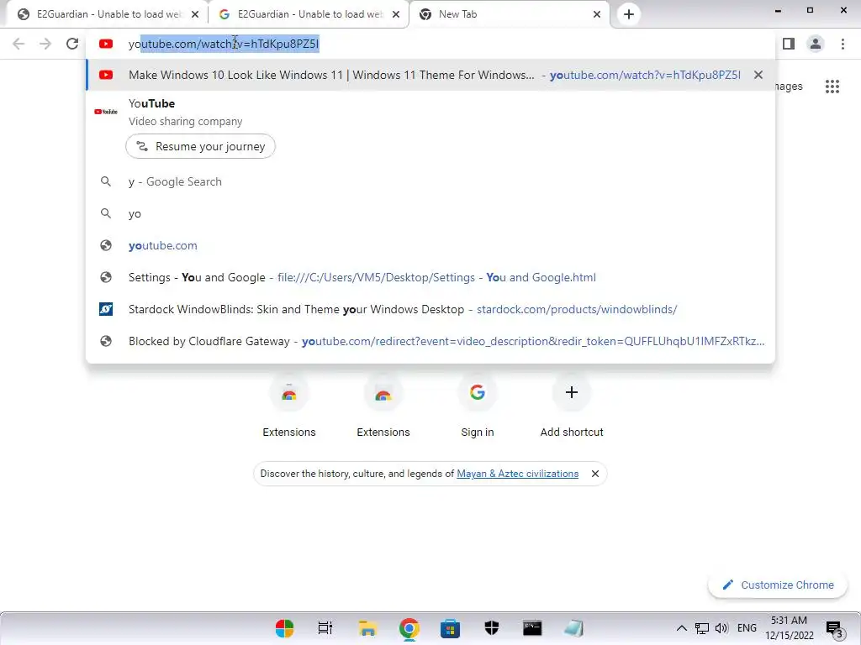Open the Settings - You and Google suggestion
Screen dimensions: 861x645
pos(430,277)
